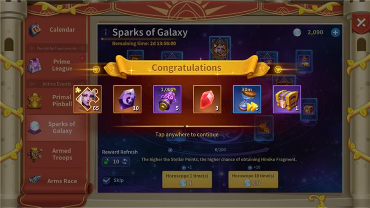Tap the purple treasure chest reward
The height and width of the screenshot is (208, 370).
tap(287, 99)
